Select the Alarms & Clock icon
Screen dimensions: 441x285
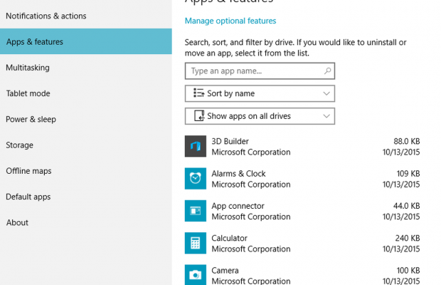pyautogui.click(x=196, y=178)
